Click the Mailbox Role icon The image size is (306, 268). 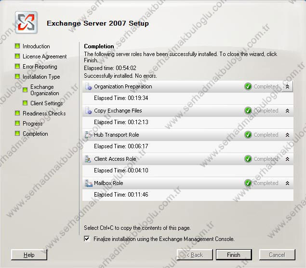click(x=88, y=183)
